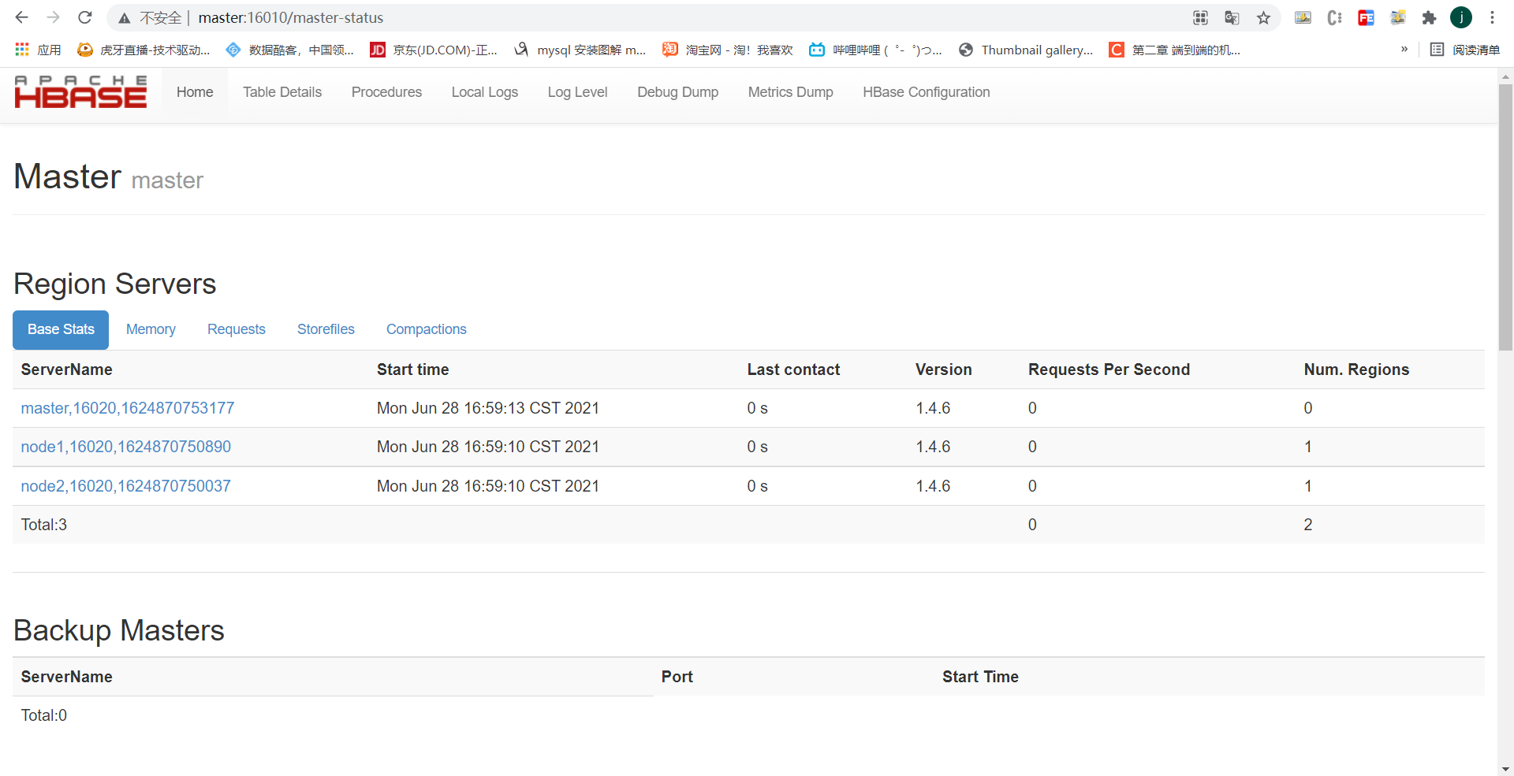Open the 应用 bookmarks folder
Viewport: 1514px width, 776px height.
37,50
